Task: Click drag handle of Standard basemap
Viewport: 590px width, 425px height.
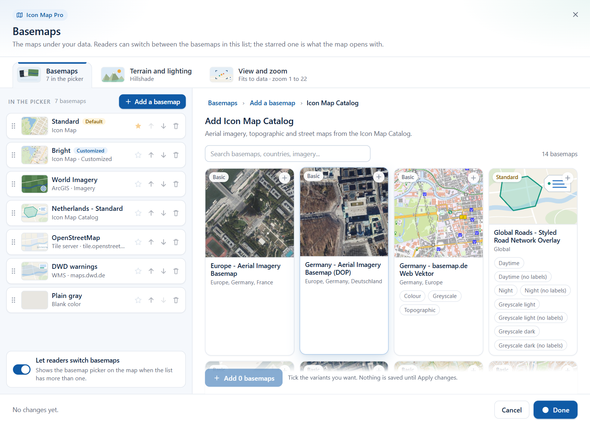Action: point(14,126)
